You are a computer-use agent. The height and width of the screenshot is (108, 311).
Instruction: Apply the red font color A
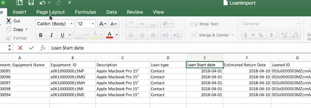point(110,35)
